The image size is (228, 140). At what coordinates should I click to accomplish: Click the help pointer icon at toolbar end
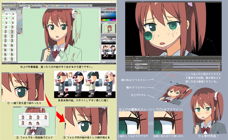point(89,6)
